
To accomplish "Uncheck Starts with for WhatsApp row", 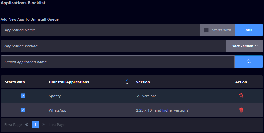I will click(x=23, y=110).
